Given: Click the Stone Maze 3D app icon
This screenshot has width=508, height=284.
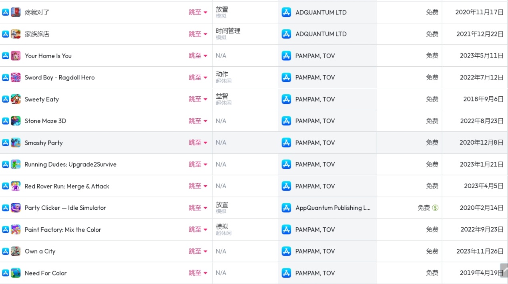Looking at the screenshot, I should coord(16,121).
